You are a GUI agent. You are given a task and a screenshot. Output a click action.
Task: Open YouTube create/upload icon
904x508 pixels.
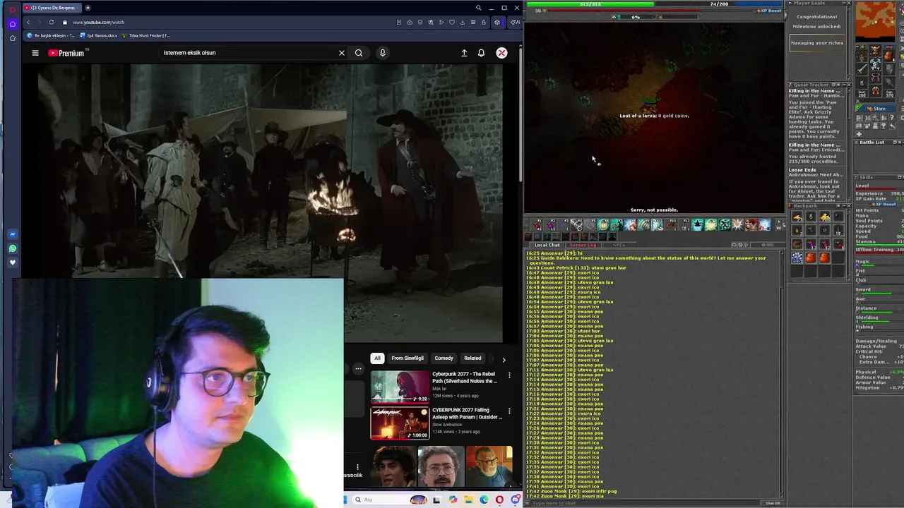pos(464,53)
